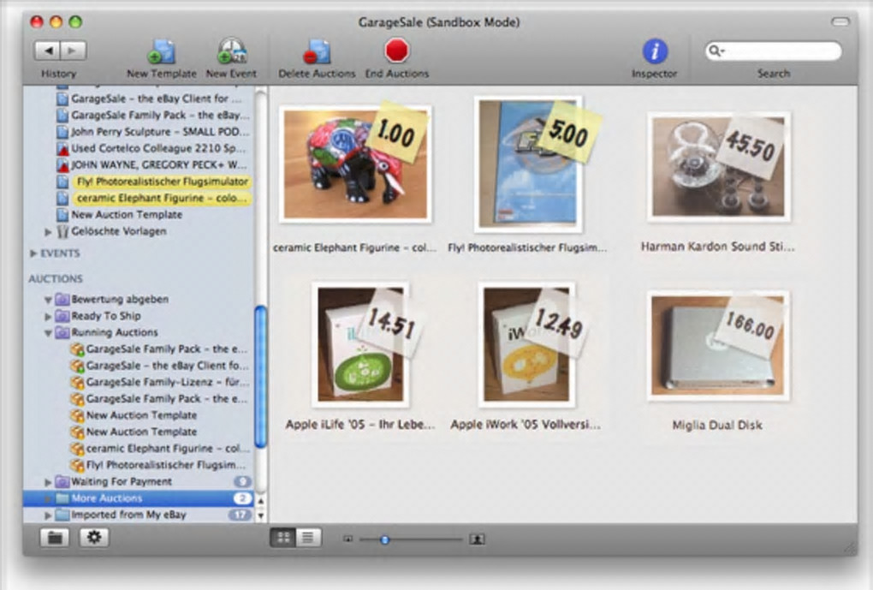
Task: Click the small thumbnail size icon
Action: (x=348, y=539)
